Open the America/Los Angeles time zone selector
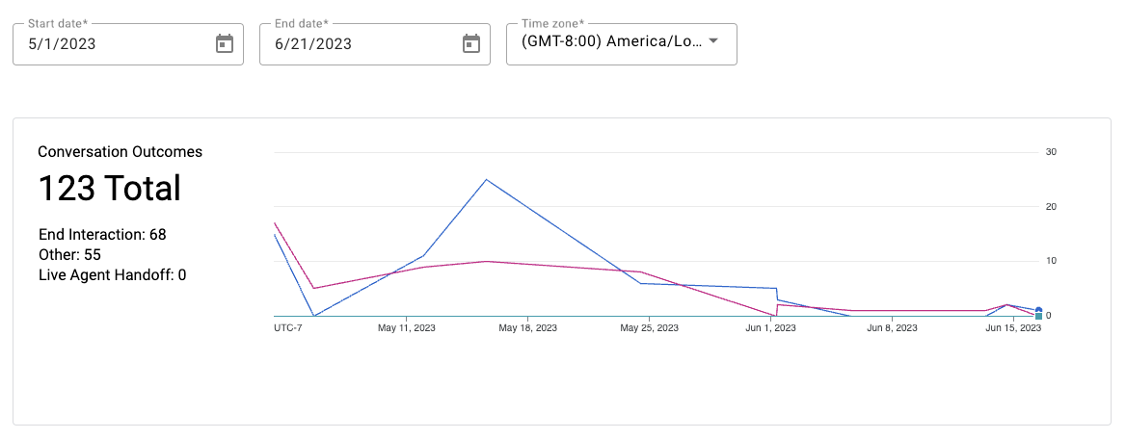The height and width of the screenshot is (439, 1126). point(611,43)
